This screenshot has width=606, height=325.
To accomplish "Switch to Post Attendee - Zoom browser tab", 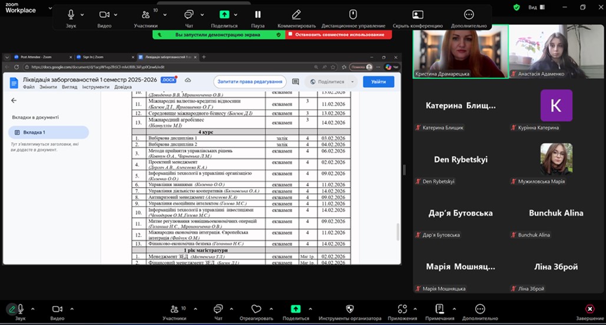I will click(43, 57).
